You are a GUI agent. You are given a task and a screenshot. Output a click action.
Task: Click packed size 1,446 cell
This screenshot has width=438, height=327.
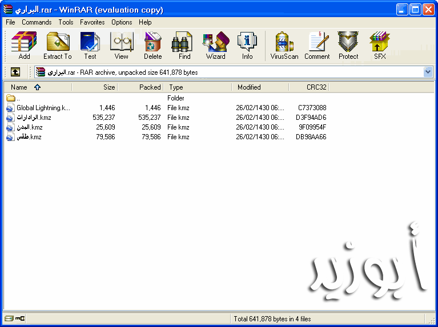153,108
